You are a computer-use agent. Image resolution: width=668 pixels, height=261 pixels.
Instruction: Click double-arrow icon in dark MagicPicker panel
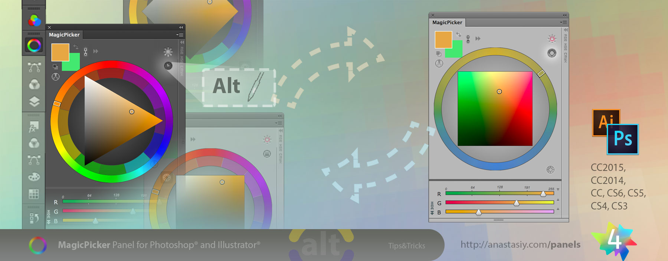pos(96,51)
